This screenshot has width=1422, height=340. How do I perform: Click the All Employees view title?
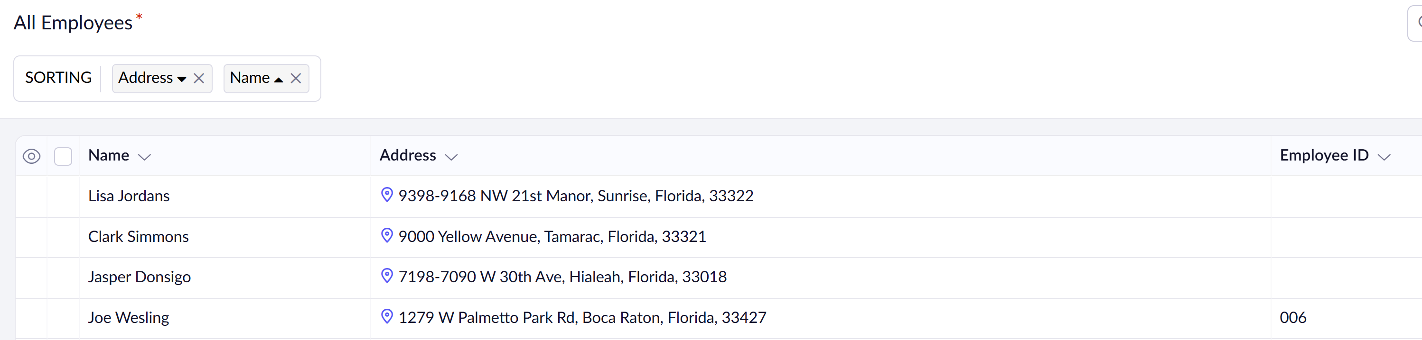click(73, 23)
